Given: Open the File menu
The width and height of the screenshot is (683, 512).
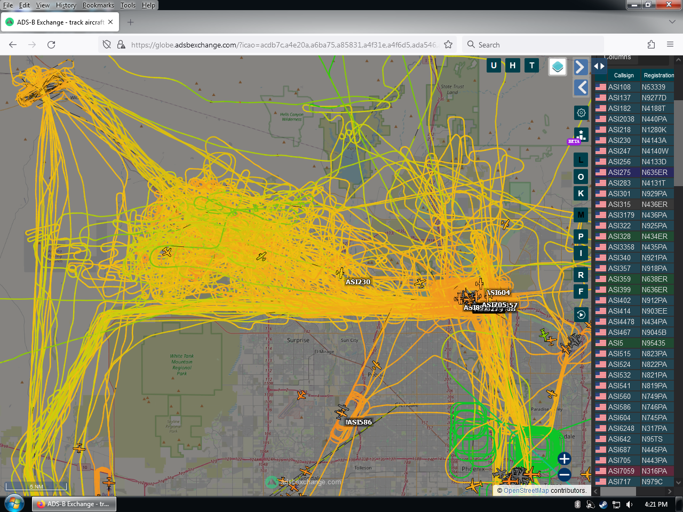Looking at the screenshot, I should click(x=8, y=5).
